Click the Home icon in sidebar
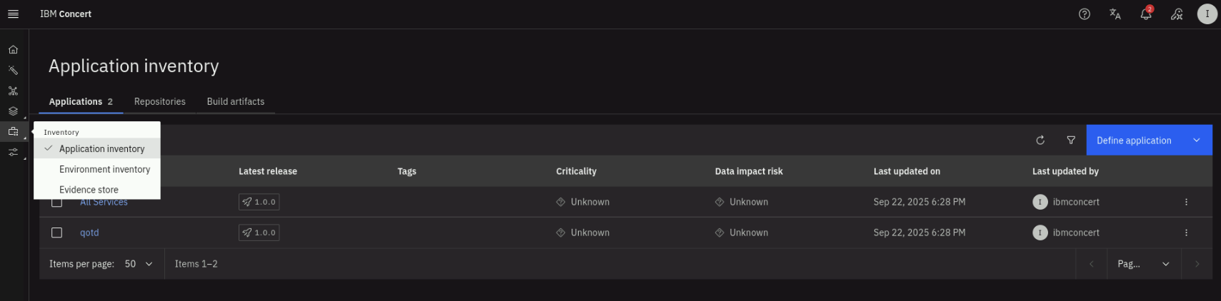The width and height of the screenshot is (1221, 301). click(x=13, y=50)
